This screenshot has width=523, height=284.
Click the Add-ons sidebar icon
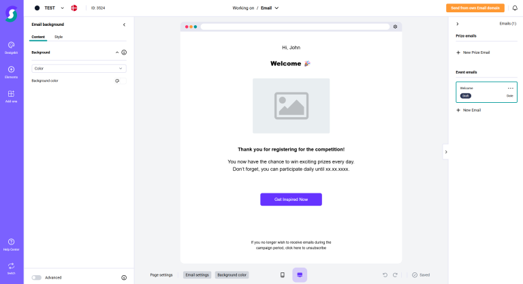(x=11, y=96)
